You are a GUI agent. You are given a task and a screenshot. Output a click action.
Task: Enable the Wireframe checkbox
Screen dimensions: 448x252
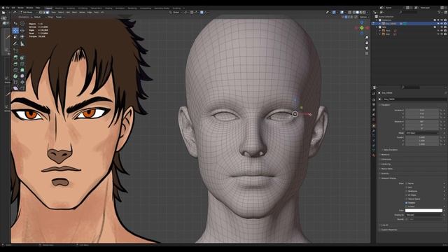[406, 191]
